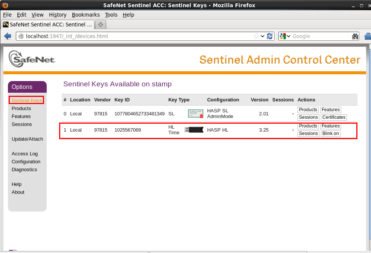Open the File menu
371x253 pixels.
pyautogui.click(x=7, y=15)
